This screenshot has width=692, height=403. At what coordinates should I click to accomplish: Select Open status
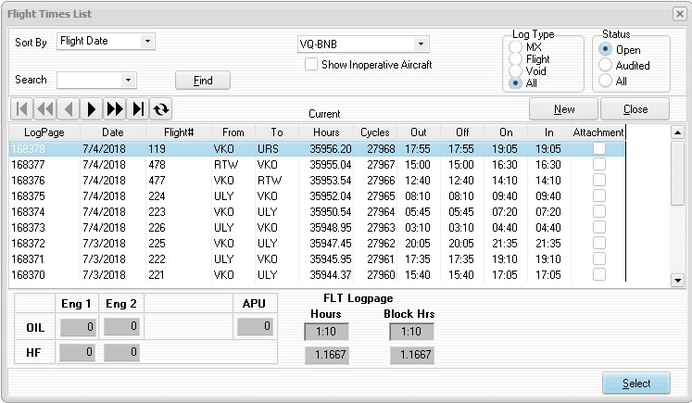click(606, 49)
